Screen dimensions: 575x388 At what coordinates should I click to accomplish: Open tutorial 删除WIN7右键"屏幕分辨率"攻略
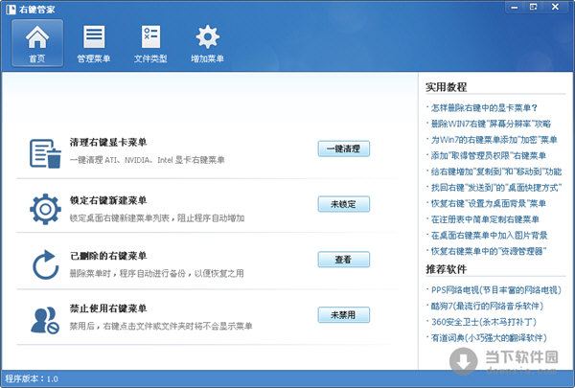point(491,124)
